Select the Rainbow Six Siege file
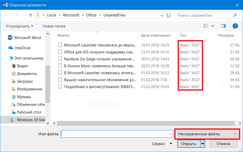Screen dimensions: 243x152 point(100,59)
